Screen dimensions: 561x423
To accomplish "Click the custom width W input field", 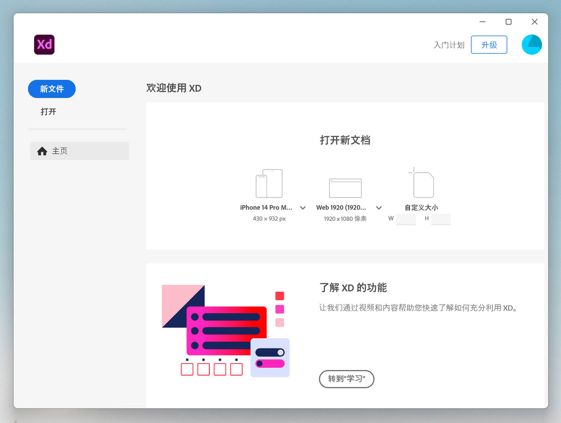I will click(406, 219).
